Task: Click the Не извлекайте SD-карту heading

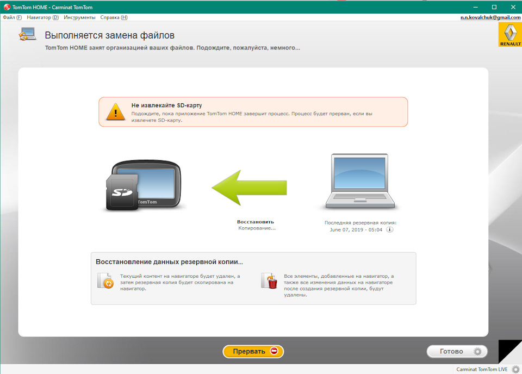Action: tap(166, 105)
